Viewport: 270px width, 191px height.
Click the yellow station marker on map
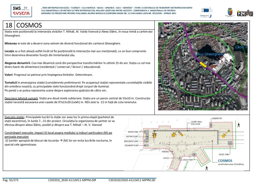pos(204,64)
